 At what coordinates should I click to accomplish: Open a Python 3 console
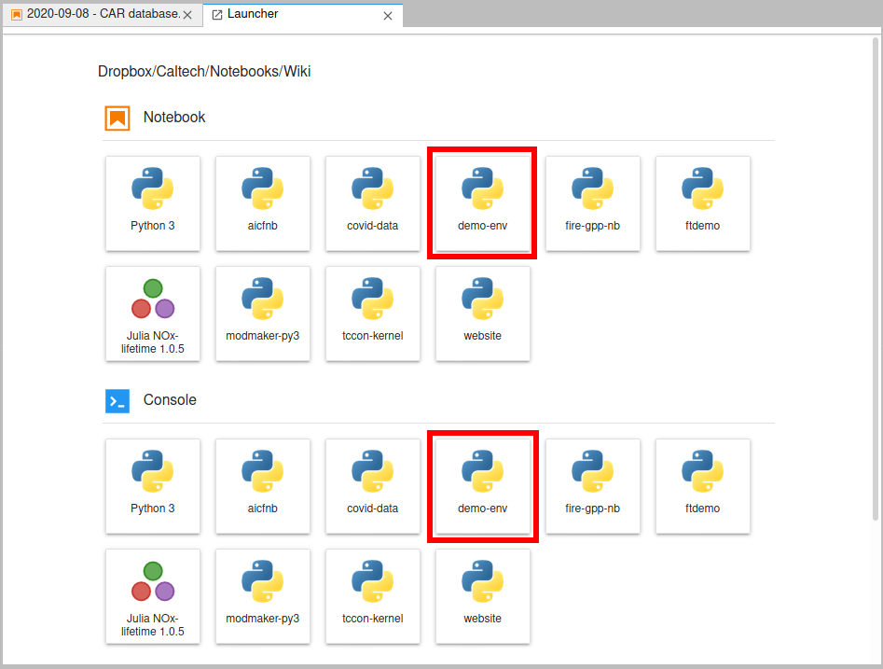153,486
